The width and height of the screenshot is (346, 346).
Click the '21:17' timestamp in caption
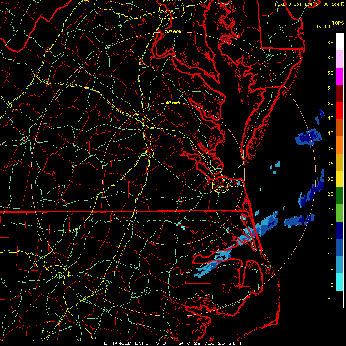click(237, 343)
